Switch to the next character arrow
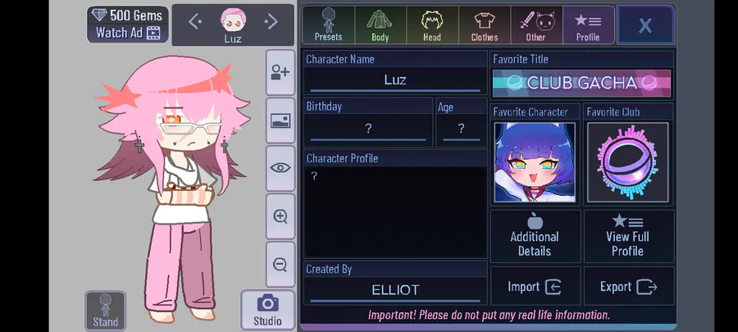 [x=271, y=21]
